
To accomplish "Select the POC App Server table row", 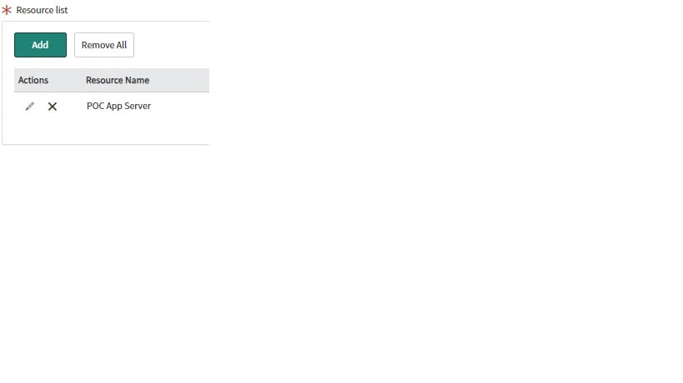I will [x=118, y=107].
